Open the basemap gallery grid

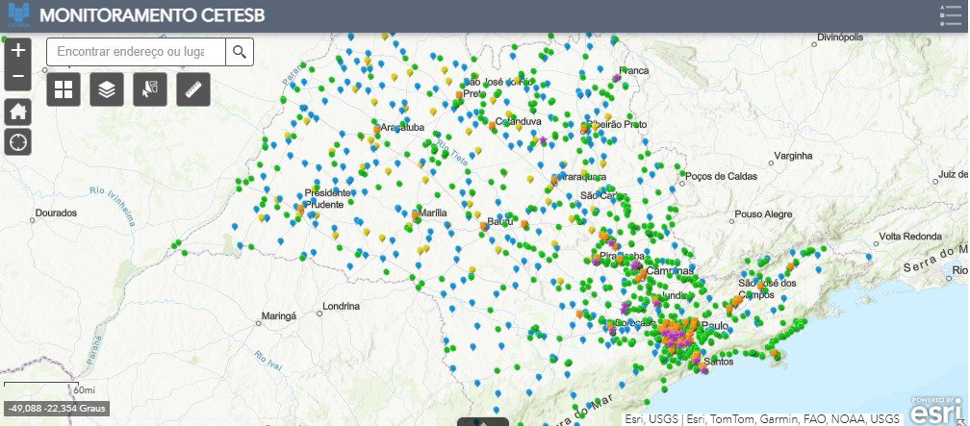click(x=64, y=89)
